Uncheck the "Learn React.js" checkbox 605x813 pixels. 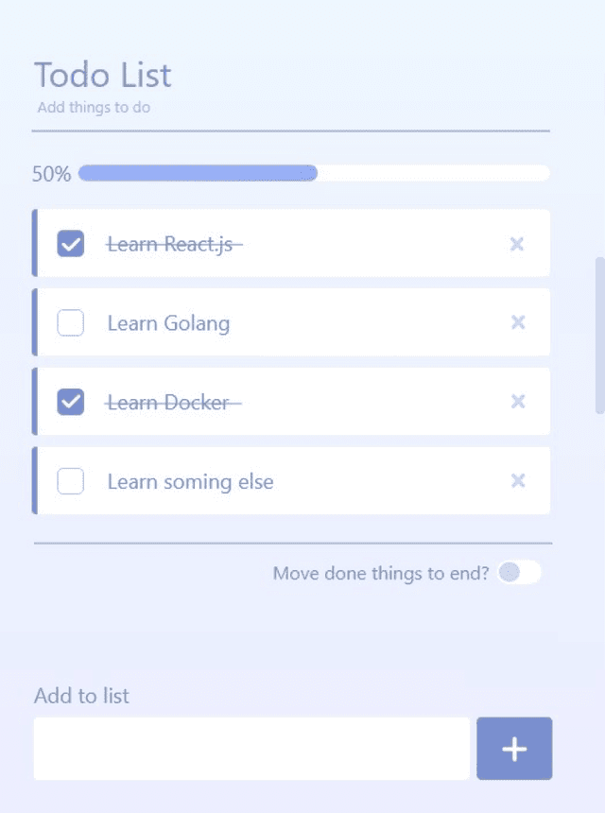pos(70,243)
